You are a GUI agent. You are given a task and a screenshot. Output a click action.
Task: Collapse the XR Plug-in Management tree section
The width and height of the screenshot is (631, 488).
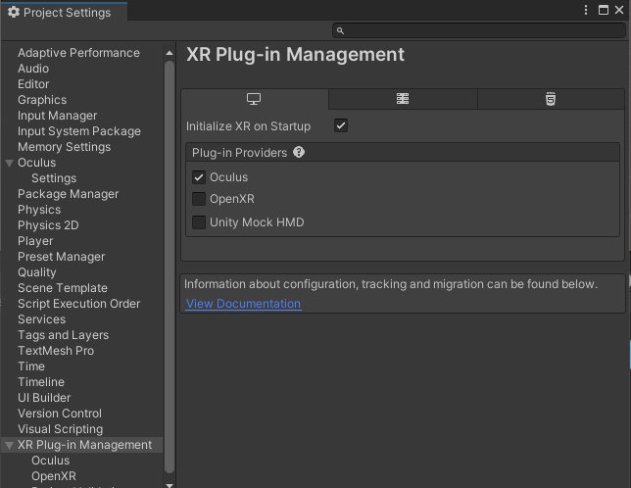pos(9,445)
